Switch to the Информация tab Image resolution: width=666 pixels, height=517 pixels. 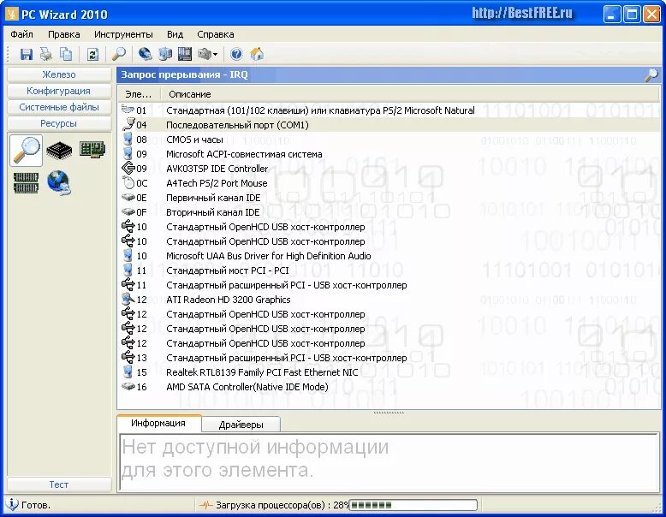[158, 423]
